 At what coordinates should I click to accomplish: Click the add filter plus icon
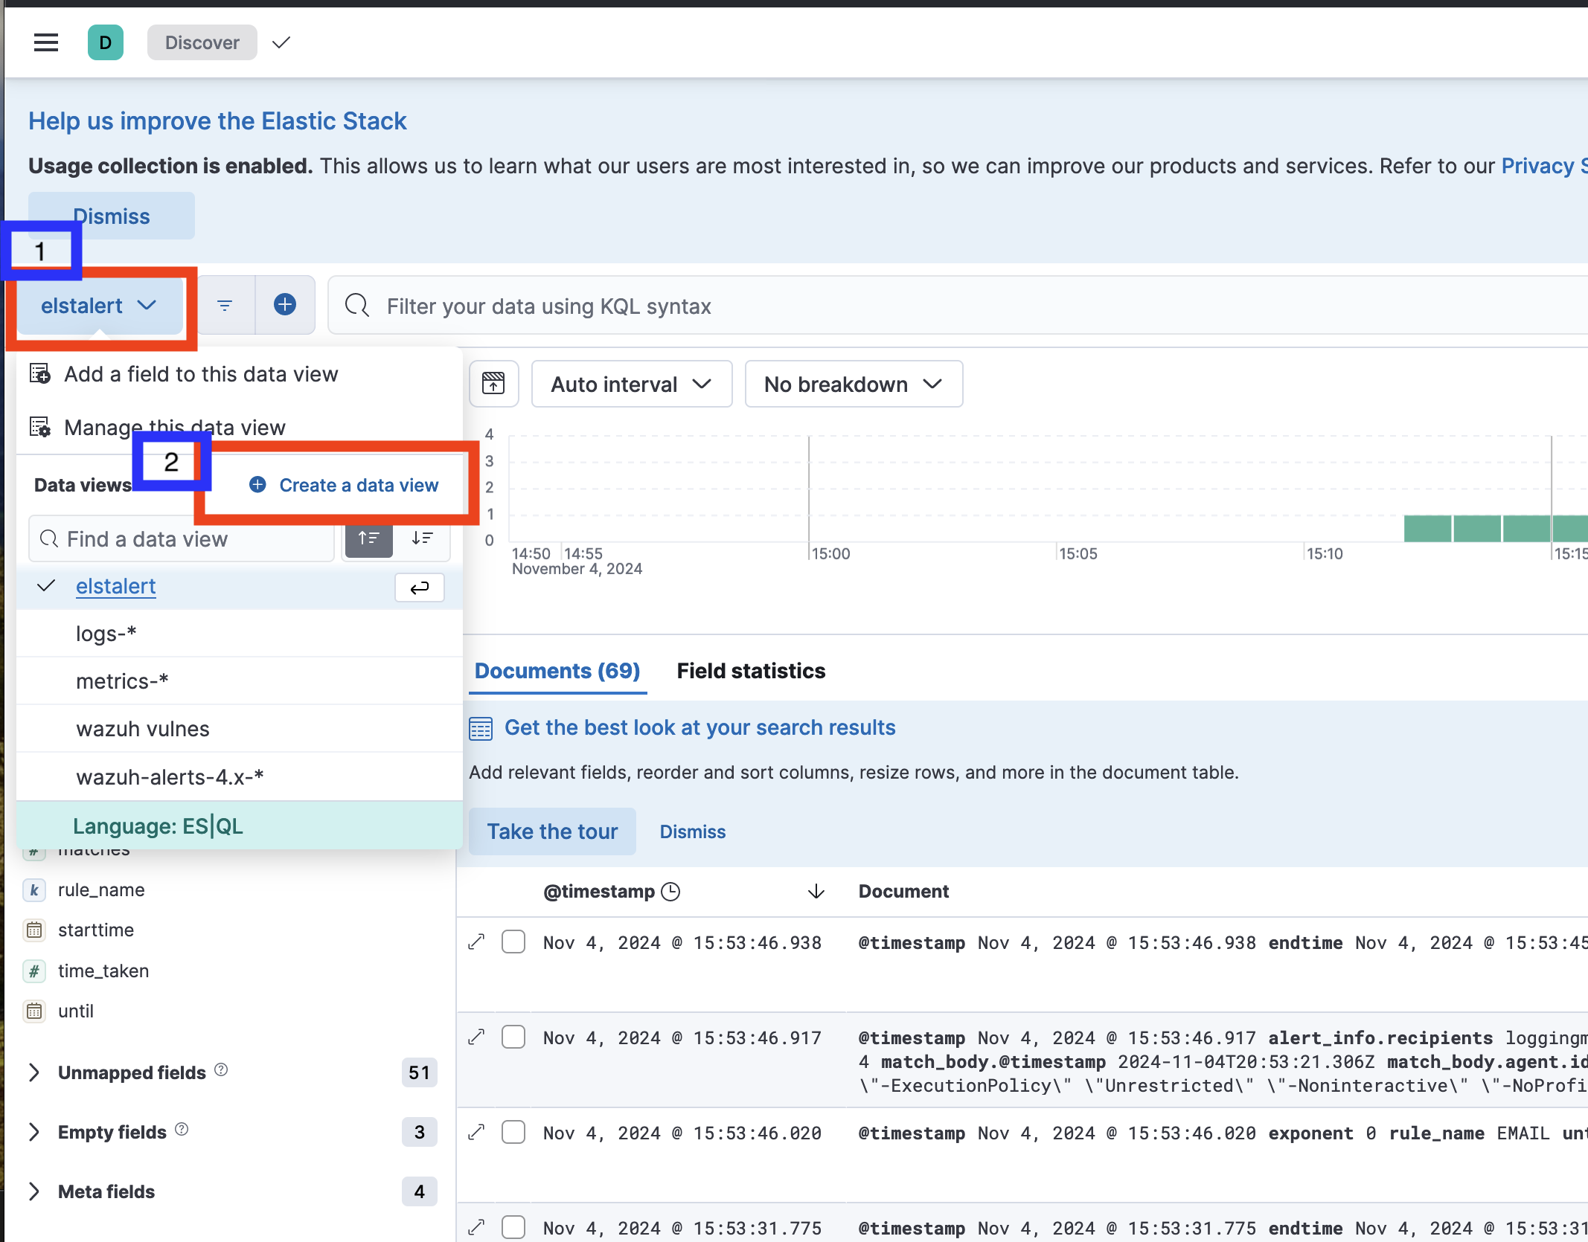pos(285,305)
